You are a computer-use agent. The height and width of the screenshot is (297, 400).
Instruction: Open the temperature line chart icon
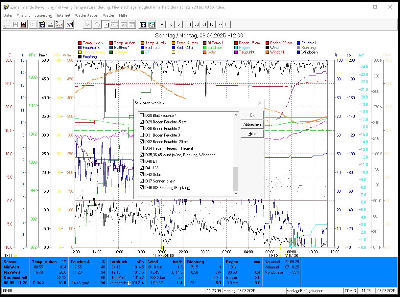59,25
